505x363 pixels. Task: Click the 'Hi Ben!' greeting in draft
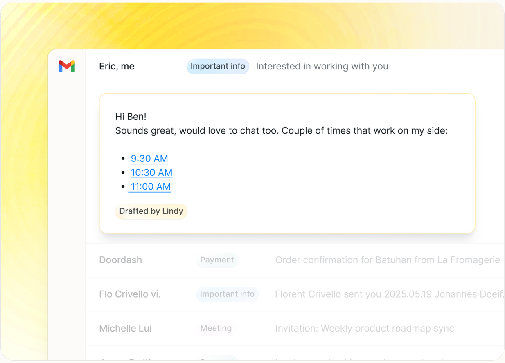(x=131, y=117)
